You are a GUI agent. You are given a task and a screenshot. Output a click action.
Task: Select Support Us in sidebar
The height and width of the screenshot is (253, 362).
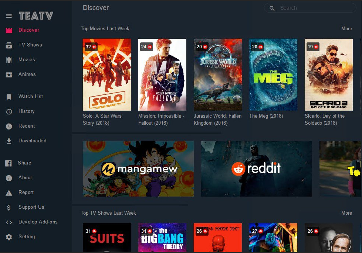tap(31, 207)
